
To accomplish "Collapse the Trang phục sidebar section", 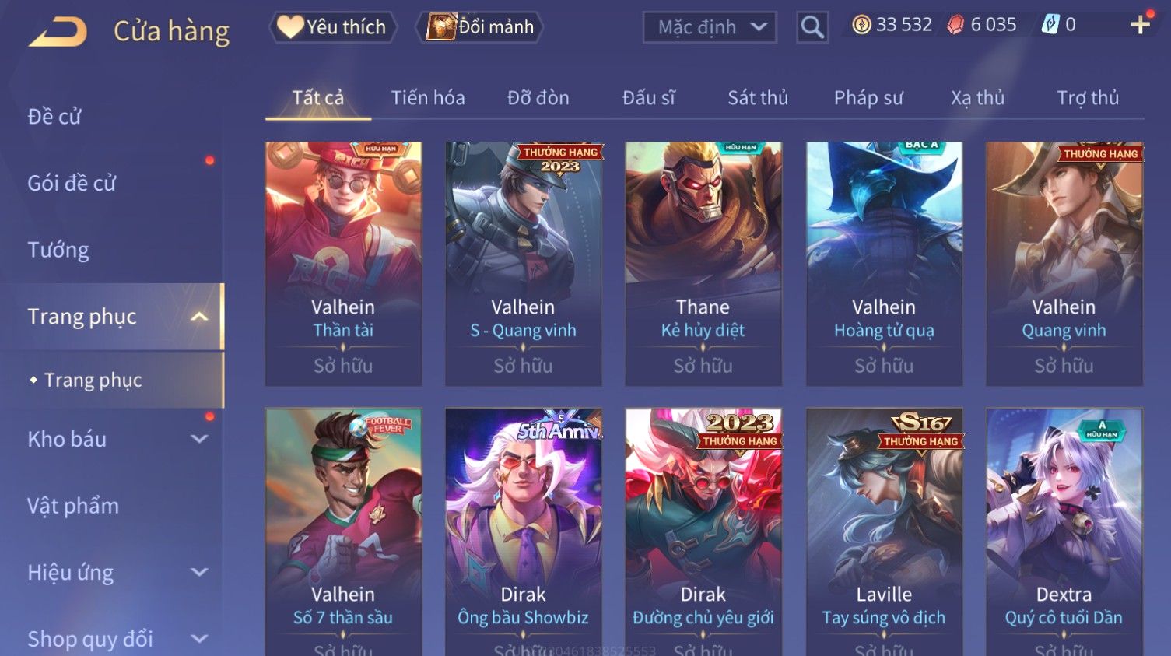I will [x=199, y=317].
